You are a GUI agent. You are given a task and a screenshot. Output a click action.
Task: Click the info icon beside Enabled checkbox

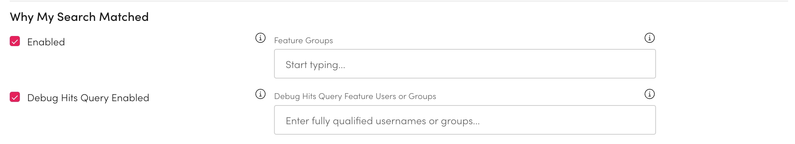(x=260, y=38)
